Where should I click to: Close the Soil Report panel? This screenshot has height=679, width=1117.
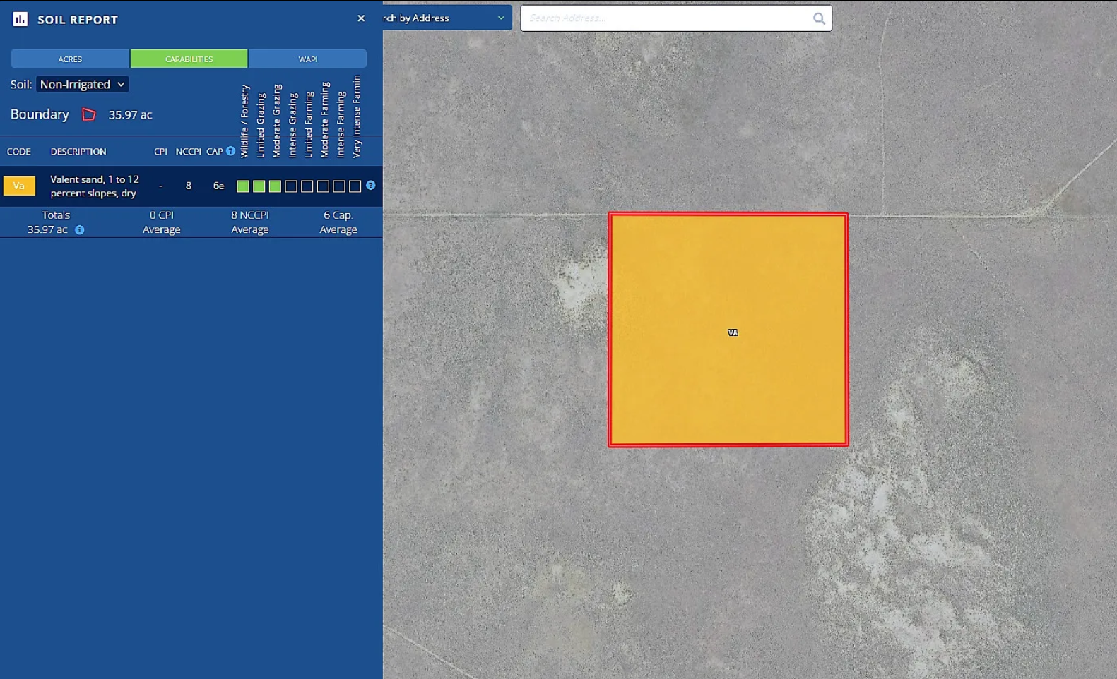[x=361, y=18]
